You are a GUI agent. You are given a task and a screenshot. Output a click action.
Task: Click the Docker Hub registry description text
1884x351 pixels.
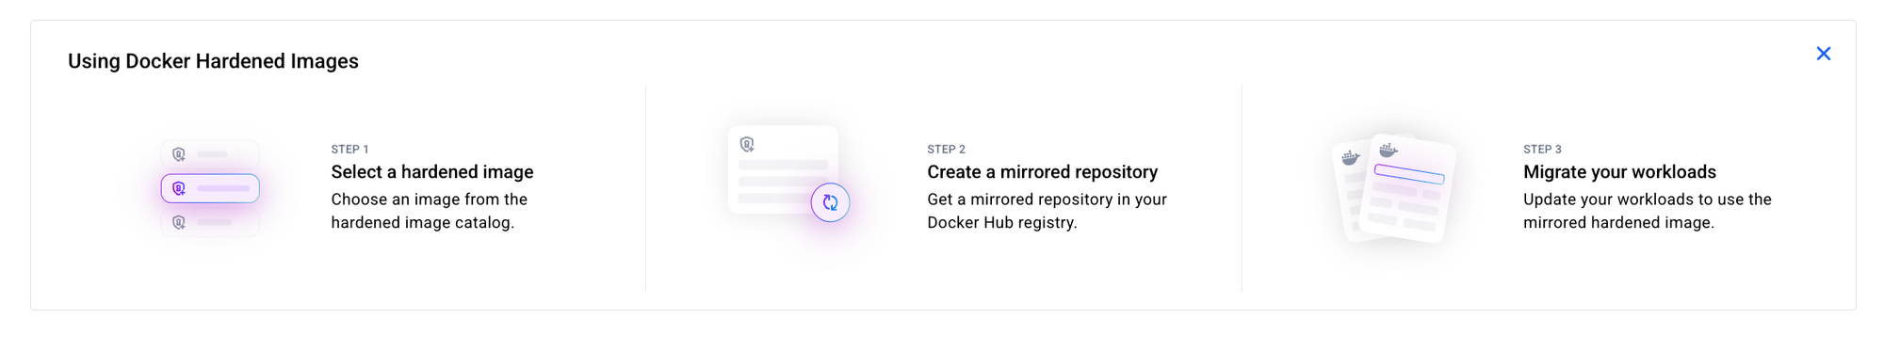(1048, 211)
